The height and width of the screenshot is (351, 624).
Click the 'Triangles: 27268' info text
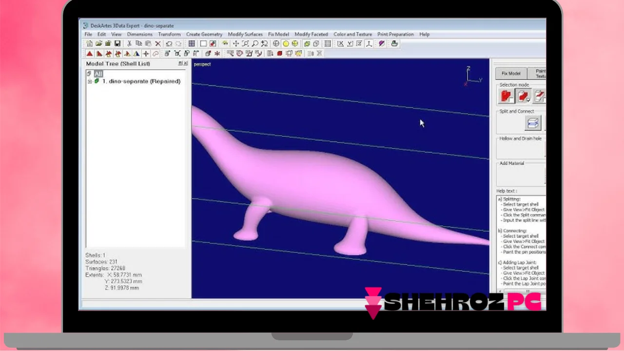click(105, 268)
